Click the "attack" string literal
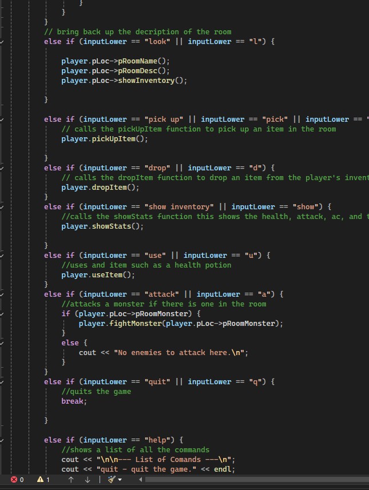The image size is (369, 490). pos(161,294)
